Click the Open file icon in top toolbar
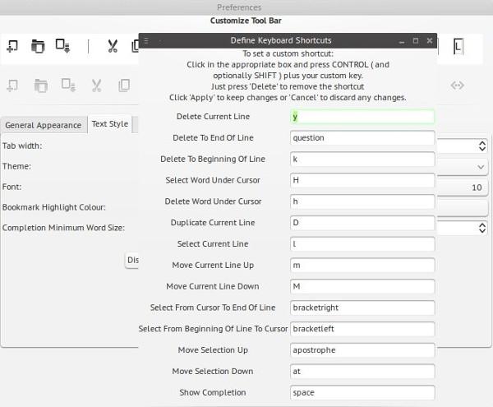Viewport: 493px width, 407px height. tap(38, 46)
